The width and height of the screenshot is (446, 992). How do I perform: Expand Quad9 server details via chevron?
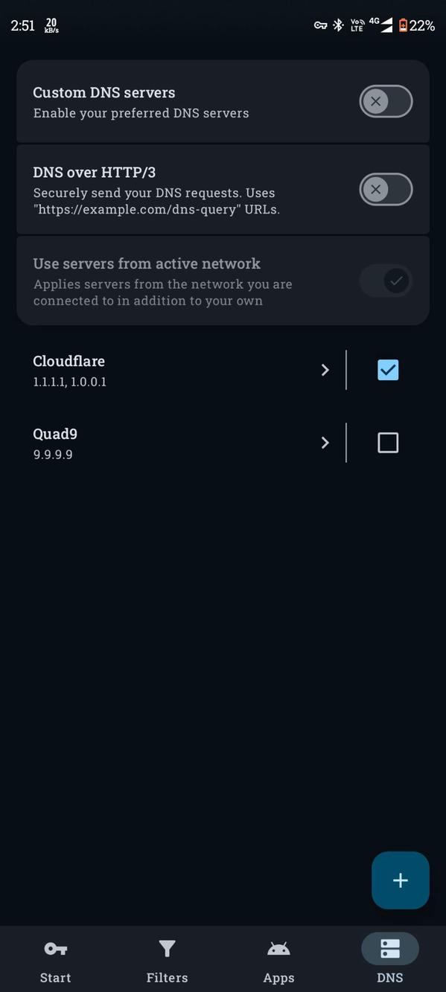[325, 442]
